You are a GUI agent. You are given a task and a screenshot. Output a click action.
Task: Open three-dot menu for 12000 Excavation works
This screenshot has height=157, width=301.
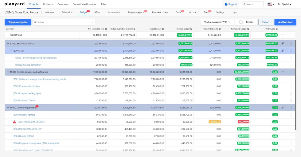pos(291,44)
